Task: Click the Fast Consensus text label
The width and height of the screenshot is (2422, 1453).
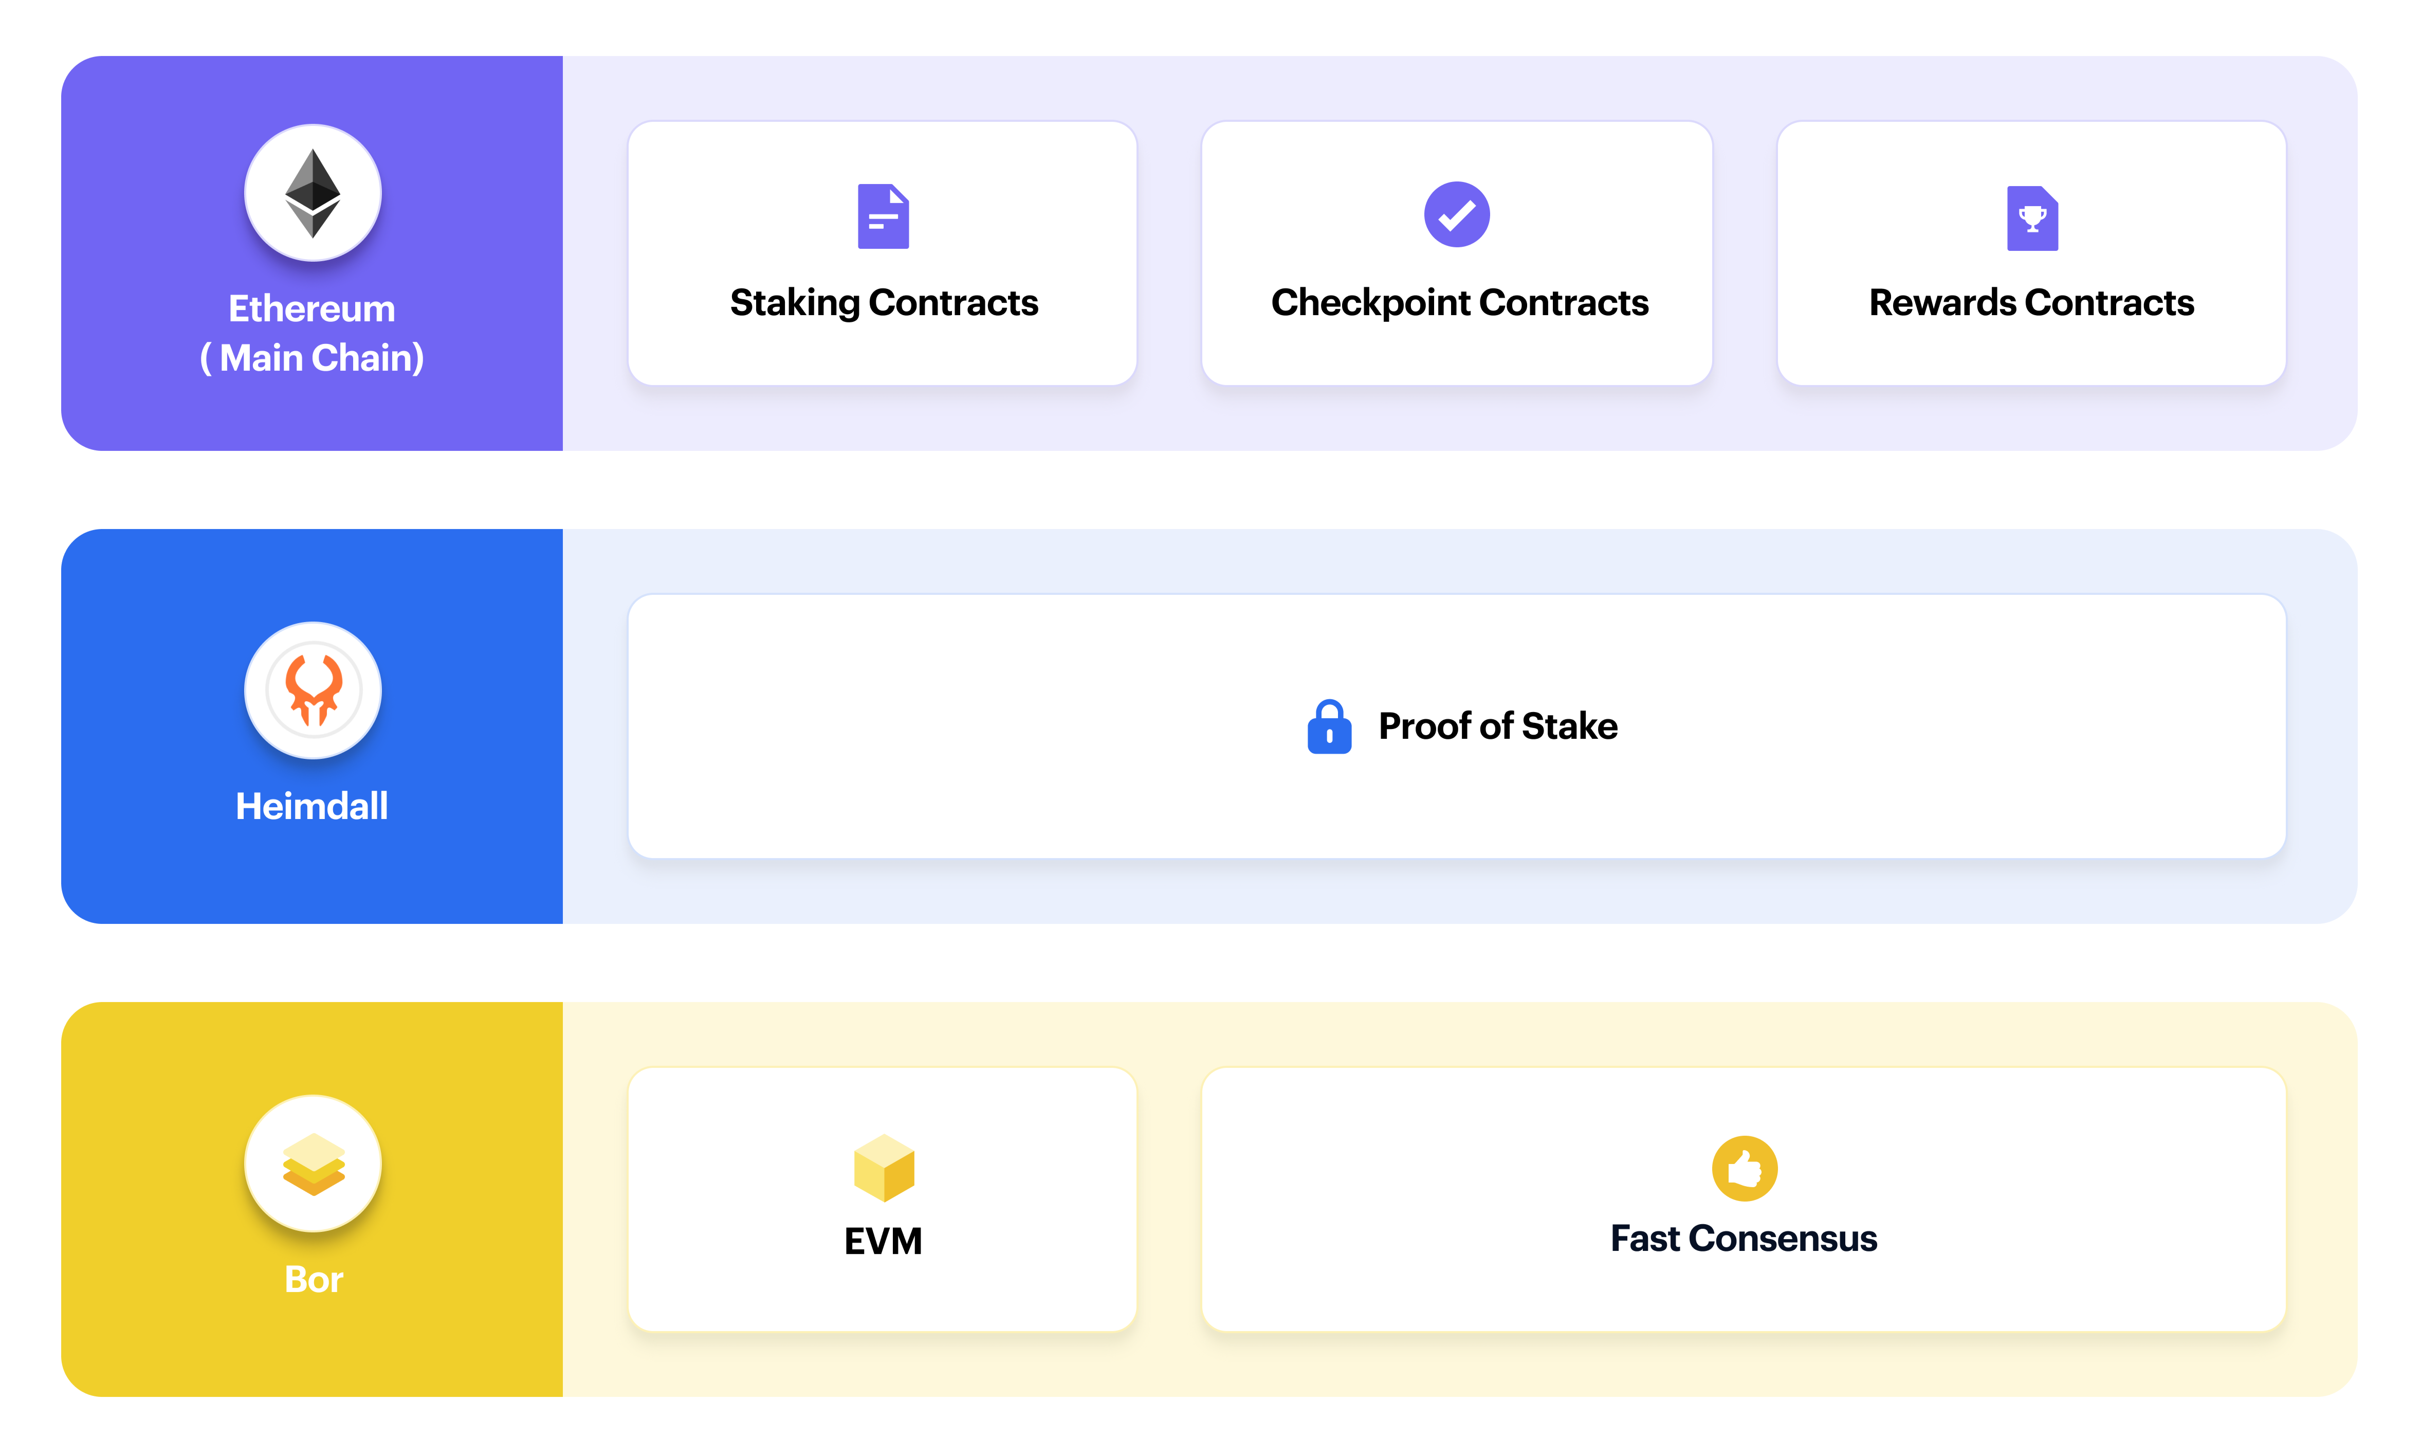Action: point(1744,1239)
